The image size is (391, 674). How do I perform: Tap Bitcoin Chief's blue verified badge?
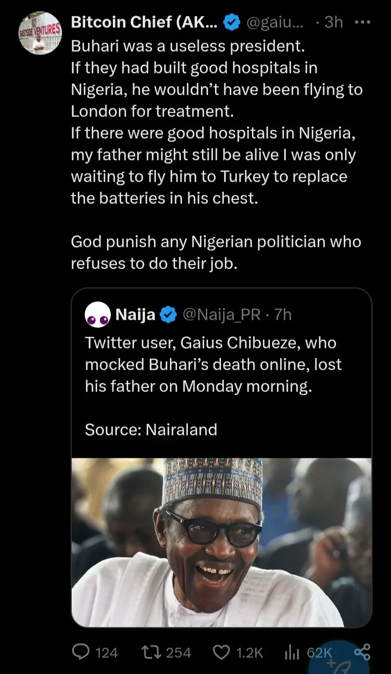232,23
